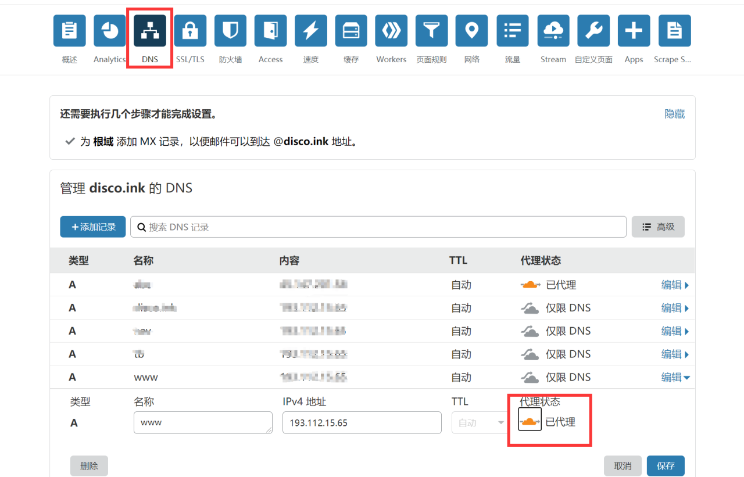Click the Stream tab label
Screen dimensions: 744x477
[553, 59]
